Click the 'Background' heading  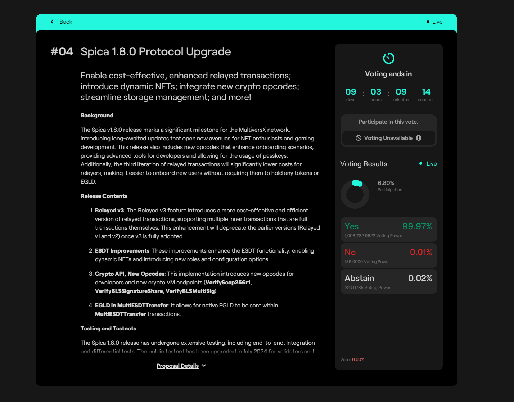point(97,115)
